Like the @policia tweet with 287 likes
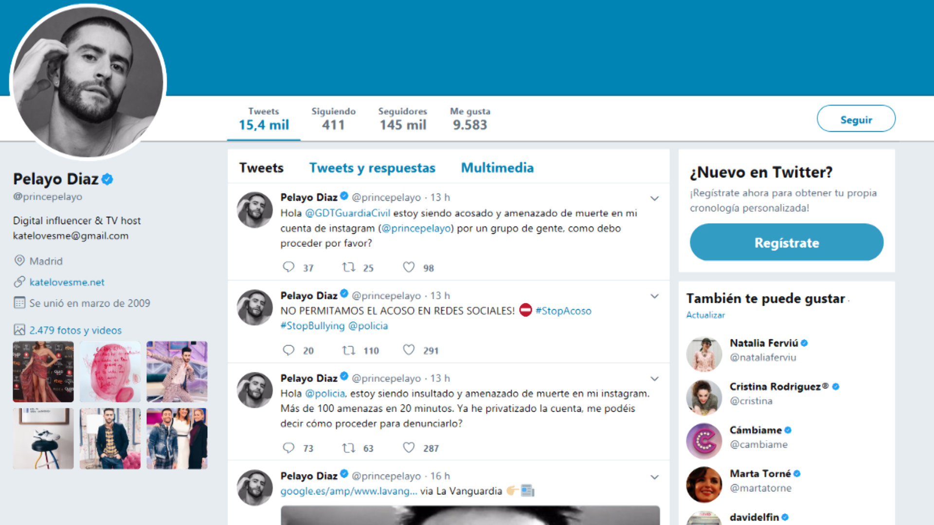This screenshot has width=934, height=525. 409,448
